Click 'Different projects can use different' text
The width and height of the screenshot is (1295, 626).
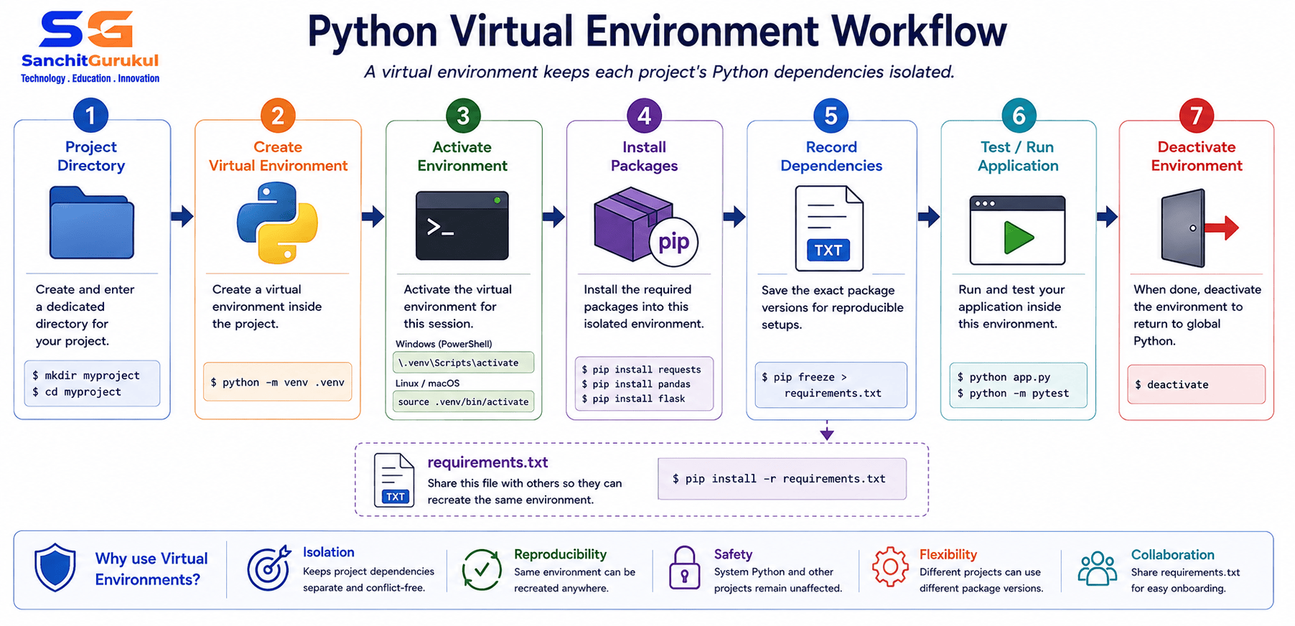(x=981, y=580)
